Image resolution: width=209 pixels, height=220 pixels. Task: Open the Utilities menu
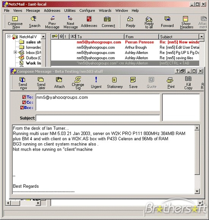tap(70, 11)
